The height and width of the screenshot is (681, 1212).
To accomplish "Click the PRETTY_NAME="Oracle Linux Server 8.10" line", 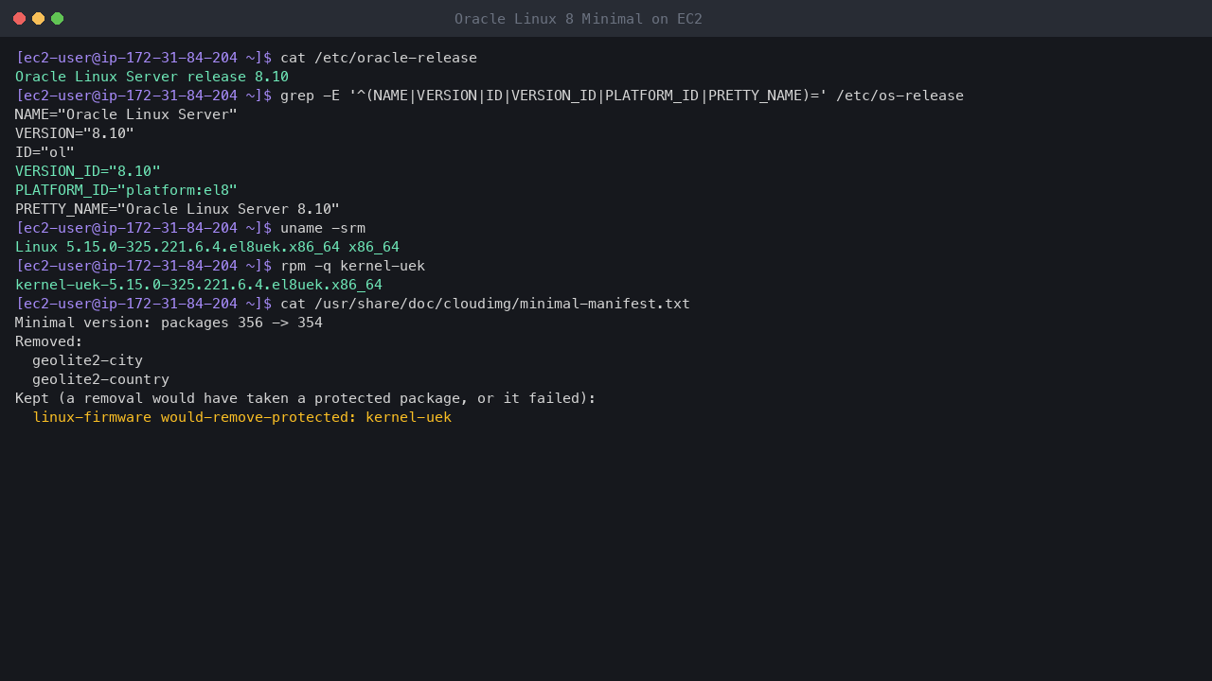I will [x=177, y=209].
